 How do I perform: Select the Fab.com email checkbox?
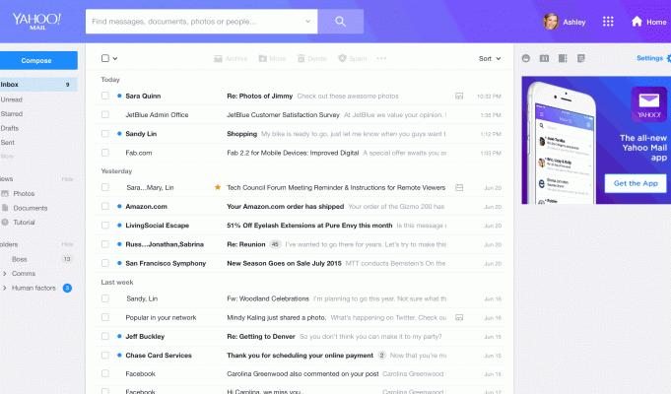click(105, 153)
